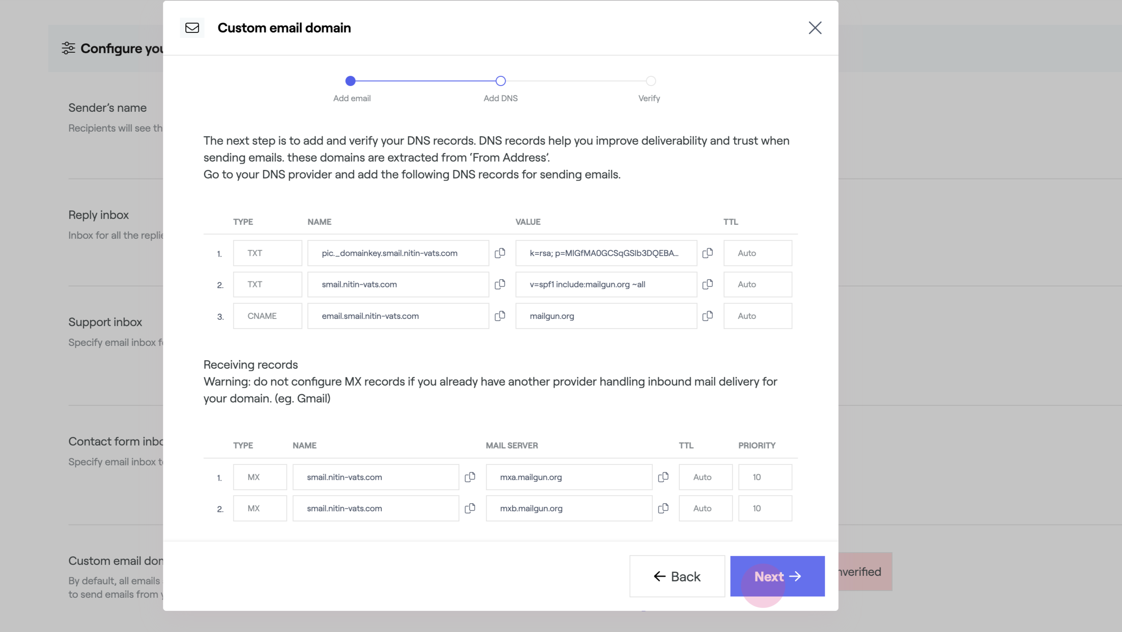Click the filled Add email progress marker
The height and width of the screenshot is (632, 1122).
(352, 81)
